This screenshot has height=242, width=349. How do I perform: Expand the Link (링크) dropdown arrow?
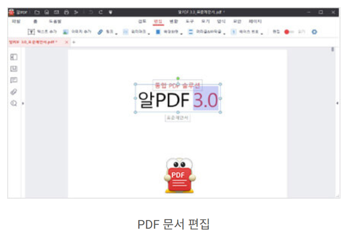116,34
